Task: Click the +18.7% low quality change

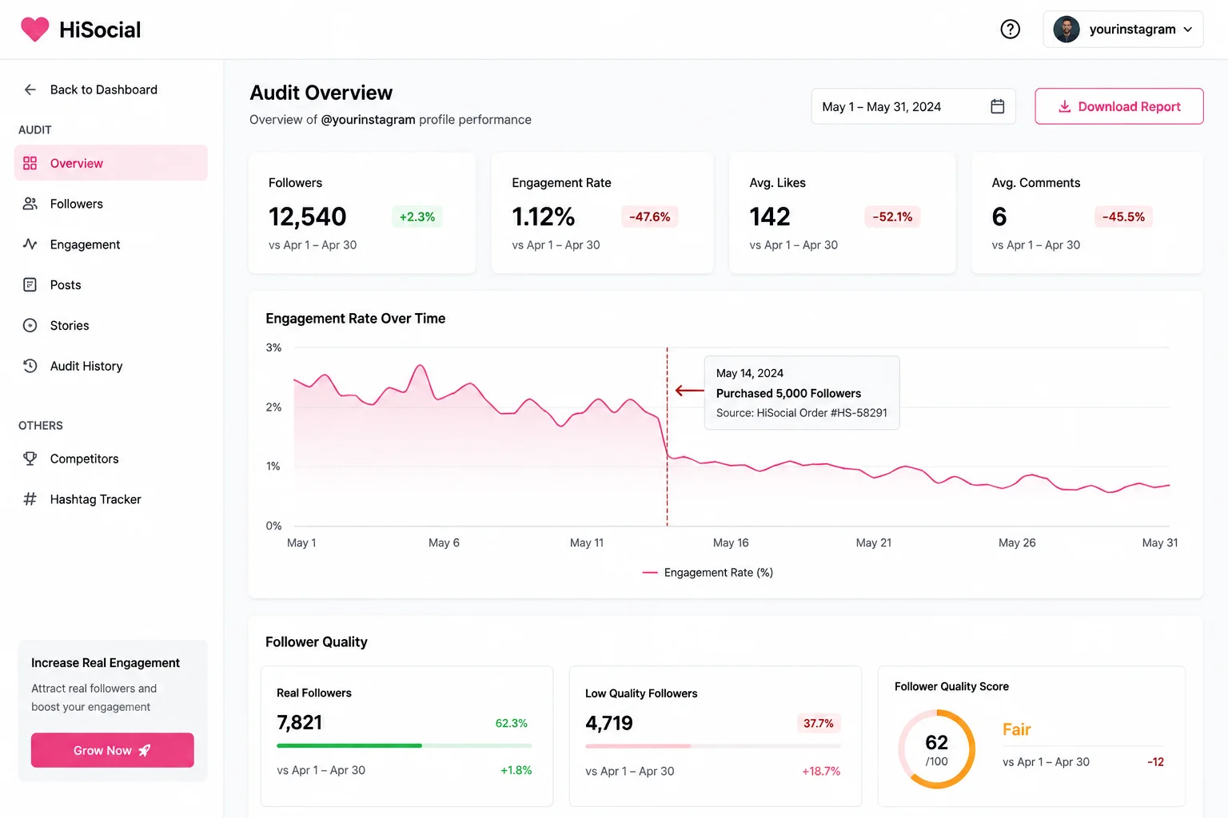Action: coord(821,771)
